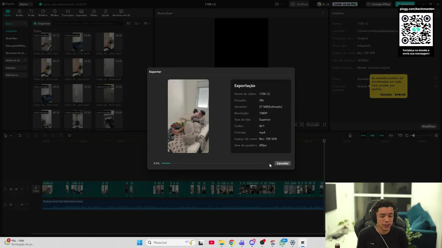Image resolution: width=442 pixels, height=248 pixels.
Task: Expand the Espaços section
Action: [x=16, y=68]
